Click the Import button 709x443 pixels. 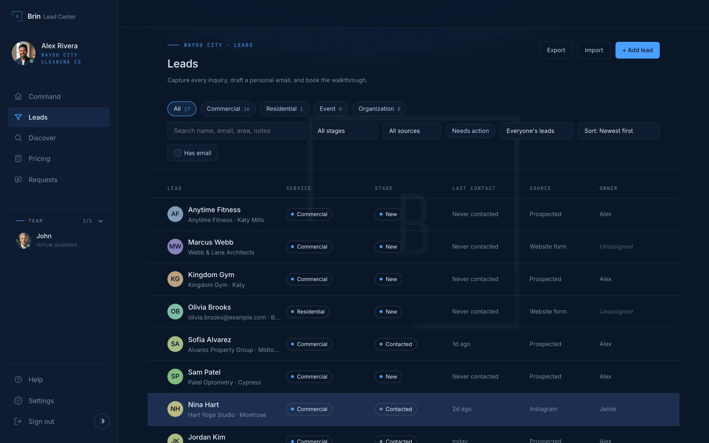594,50
